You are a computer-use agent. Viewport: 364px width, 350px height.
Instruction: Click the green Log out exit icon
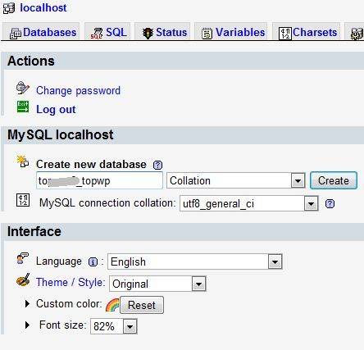tap(23, 107)
